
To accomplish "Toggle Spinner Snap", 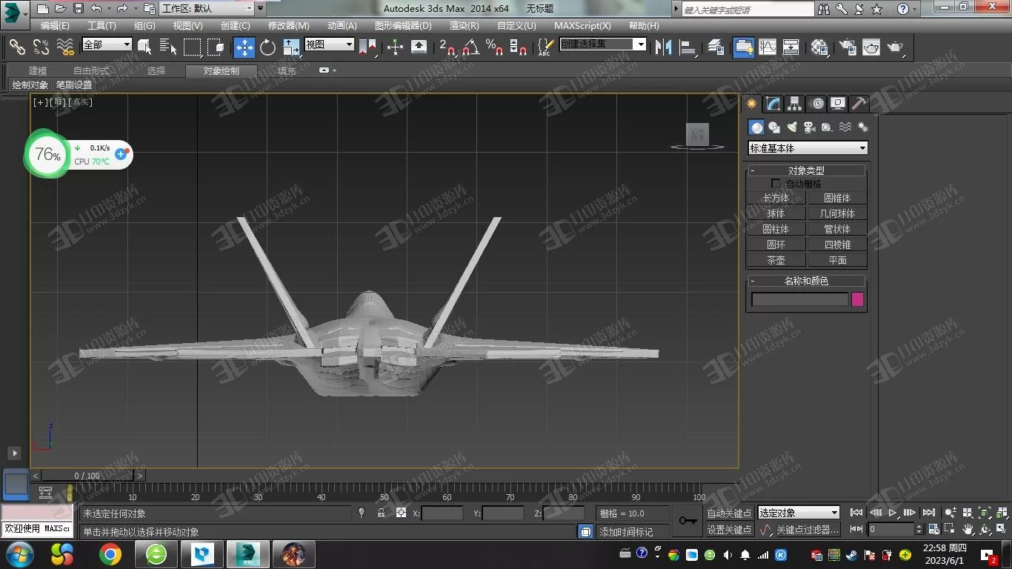I will (519, 47).
